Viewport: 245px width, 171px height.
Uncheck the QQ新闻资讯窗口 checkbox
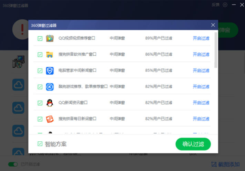click(40, 103)
